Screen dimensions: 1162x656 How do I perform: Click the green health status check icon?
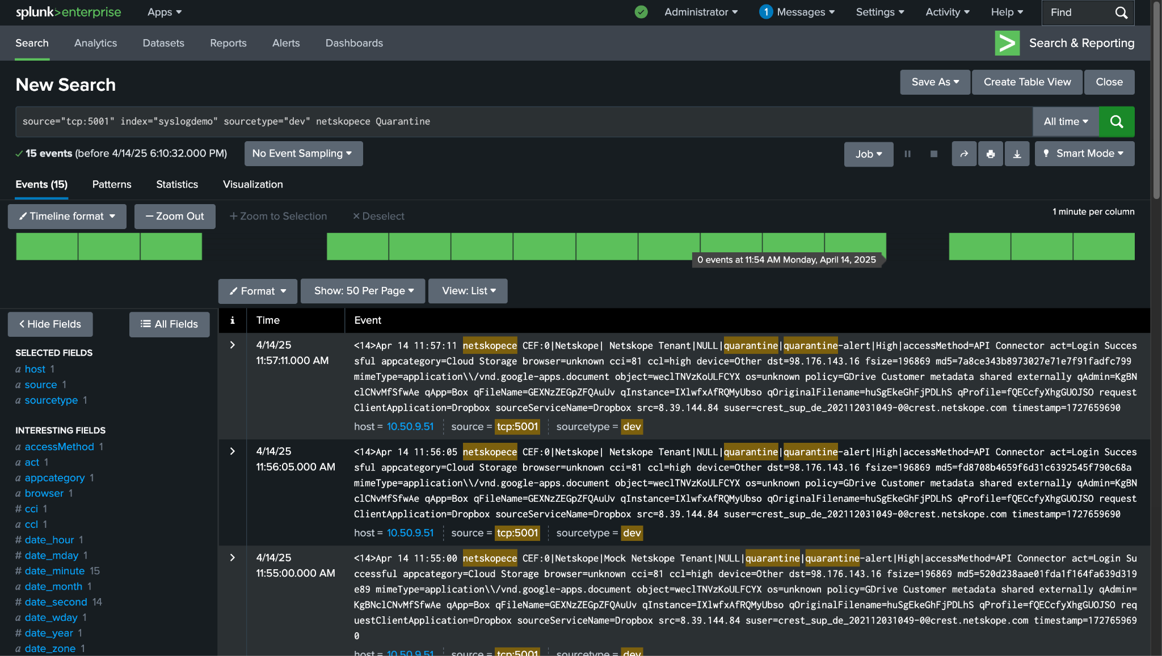pyautogui.click(x=641, y=12)
